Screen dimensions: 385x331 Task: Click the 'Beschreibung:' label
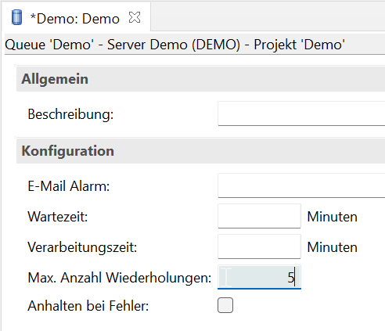point(70,114)
